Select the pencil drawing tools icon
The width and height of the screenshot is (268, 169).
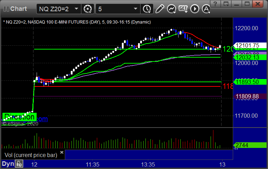tap(160, 9)
